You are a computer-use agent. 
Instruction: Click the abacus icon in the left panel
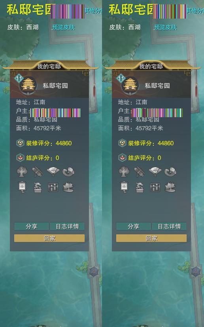(x=53, y=187)
